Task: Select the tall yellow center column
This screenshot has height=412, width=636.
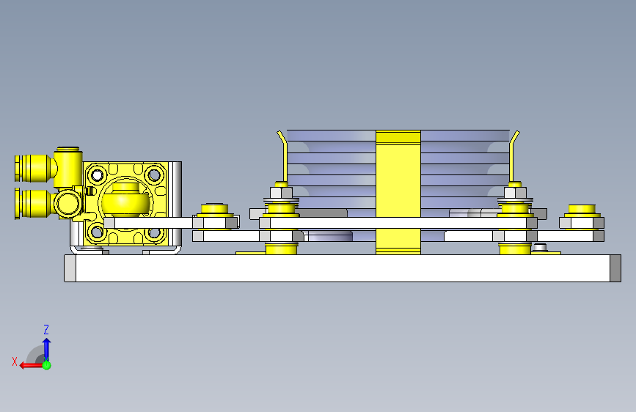Action: coord(398,192)
